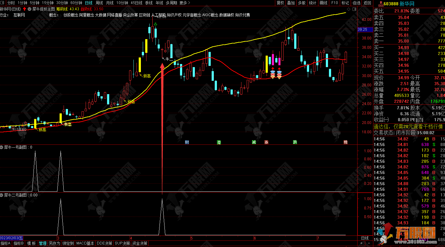The width and height of the screenshot is (445, 247).
Task: Click the 榜 event marker on chart
Action: pyautogui.click(x=345, y=142)
